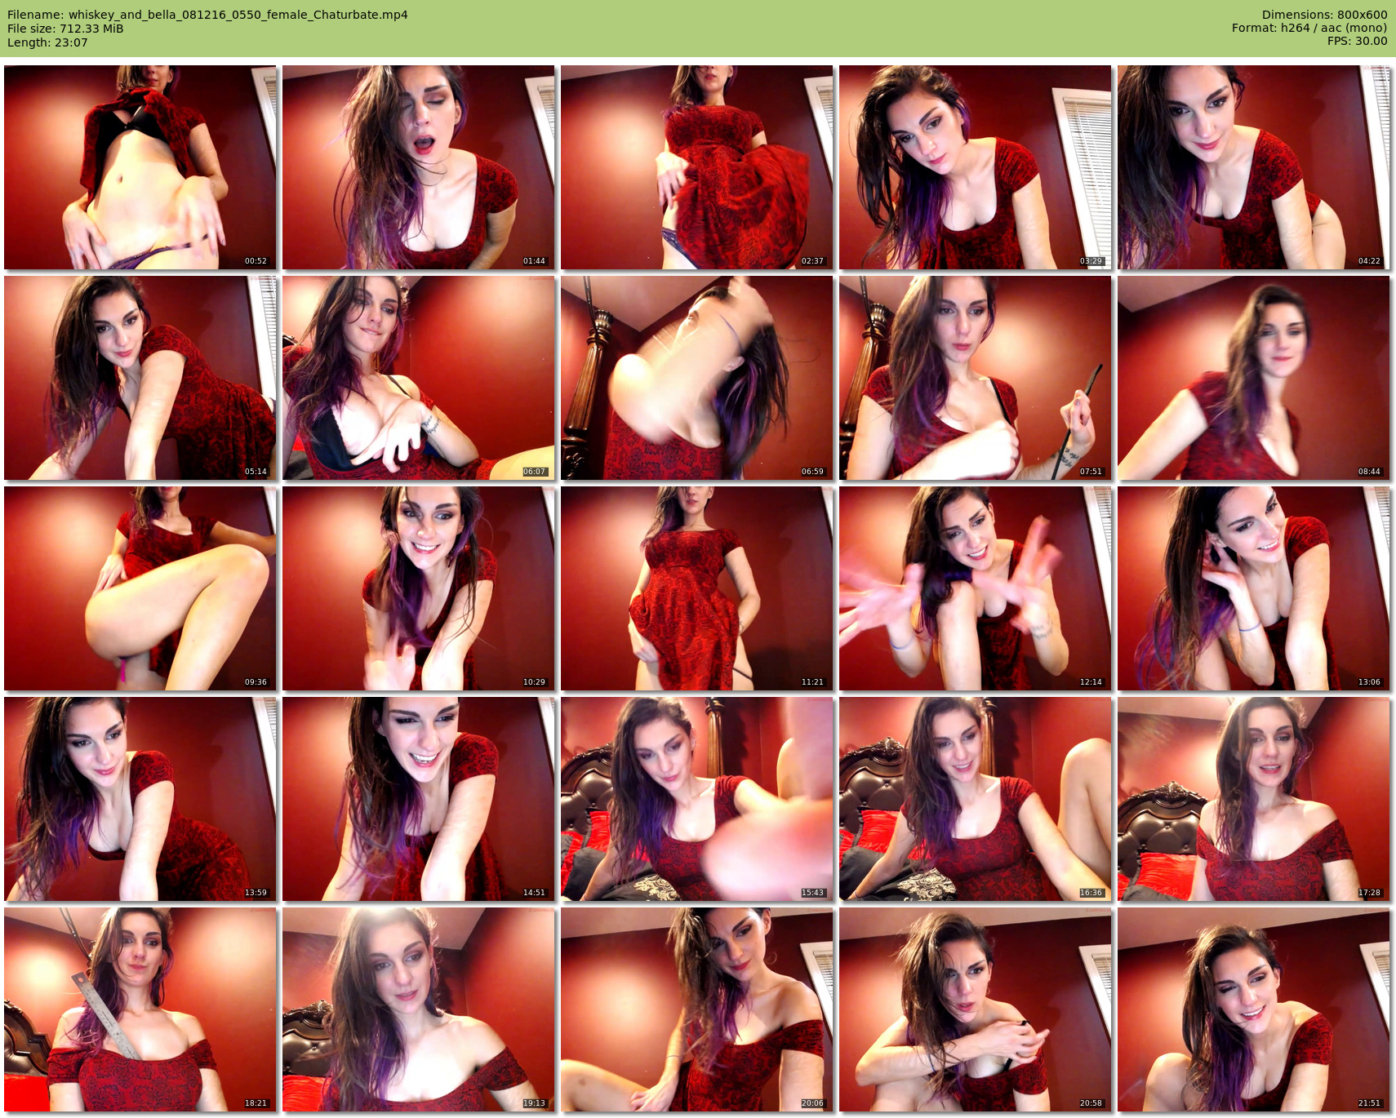Click the frame labeled 05:14
This screenshot has width=1396, height=1118.
(x=140, y=378)
